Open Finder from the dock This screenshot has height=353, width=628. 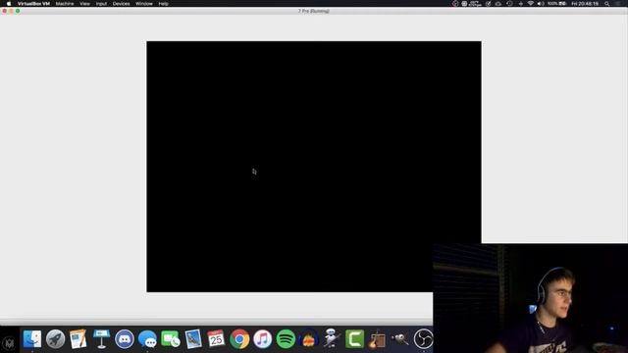(32, 339)
